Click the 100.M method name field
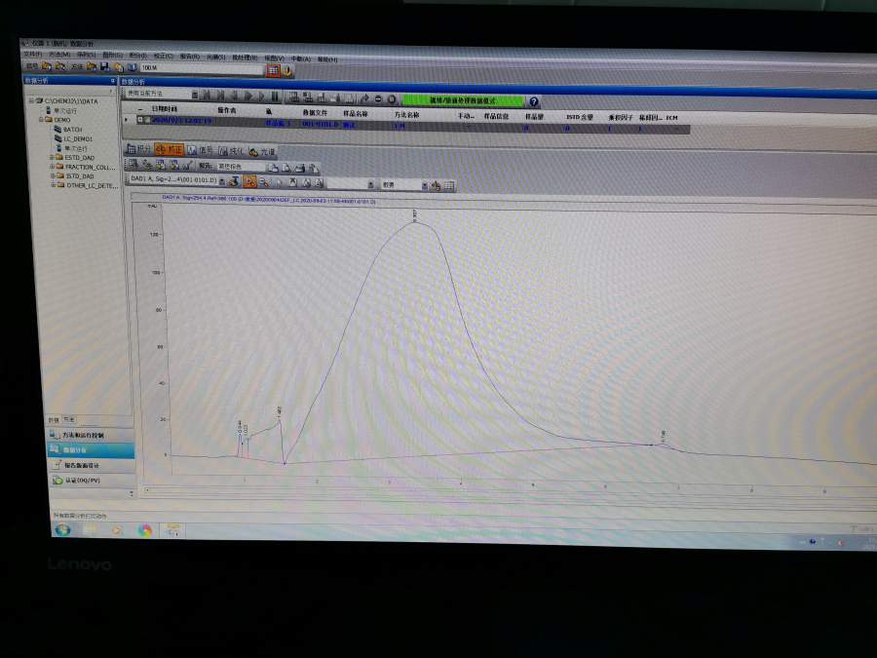The height and width of the screenshot is (658, 877). point(202,68)
